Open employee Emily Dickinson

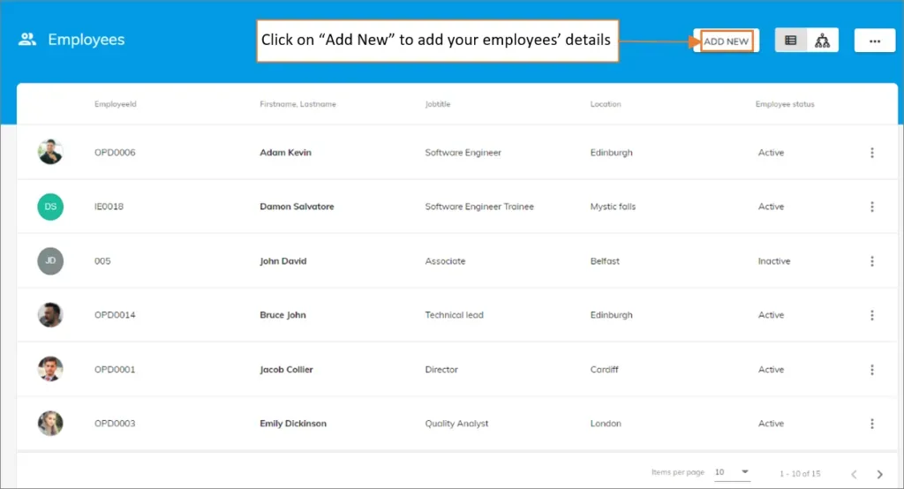293,424
